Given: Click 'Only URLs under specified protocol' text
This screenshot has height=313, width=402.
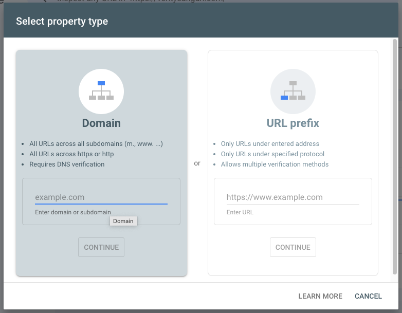Looking at the screenshot, I should (x=272, y=154).
